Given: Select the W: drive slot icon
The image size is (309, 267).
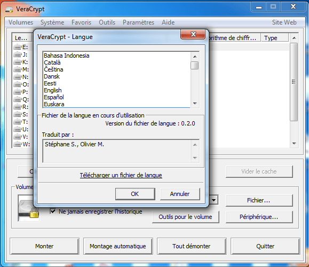Looking at the screenshot, I should tap(17, 144).
